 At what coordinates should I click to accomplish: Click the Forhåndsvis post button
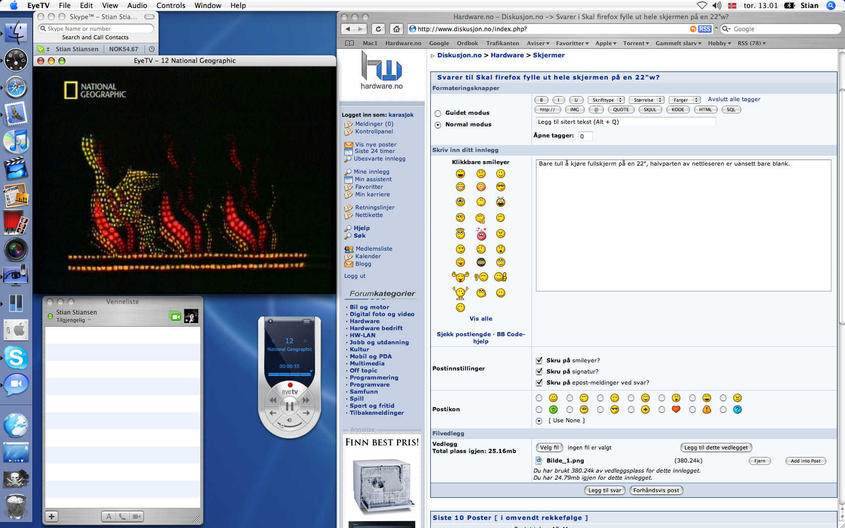[x=656, y=490]
